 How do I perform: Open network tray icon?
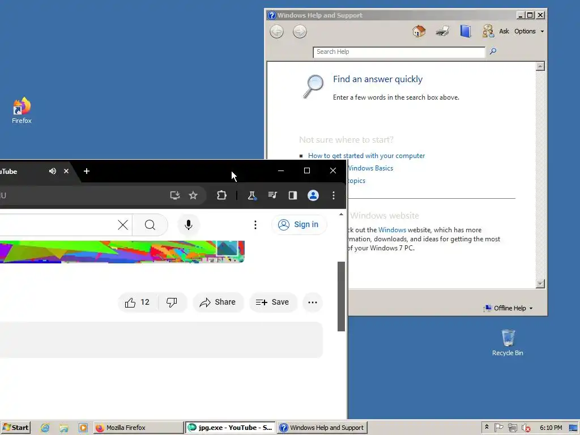512,428
